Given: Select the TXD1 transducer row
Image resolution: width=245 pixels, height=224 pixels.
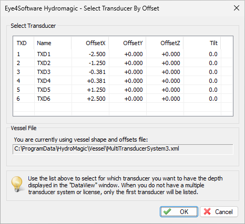Looking at the screenshot, I should (x=123, y=54).
